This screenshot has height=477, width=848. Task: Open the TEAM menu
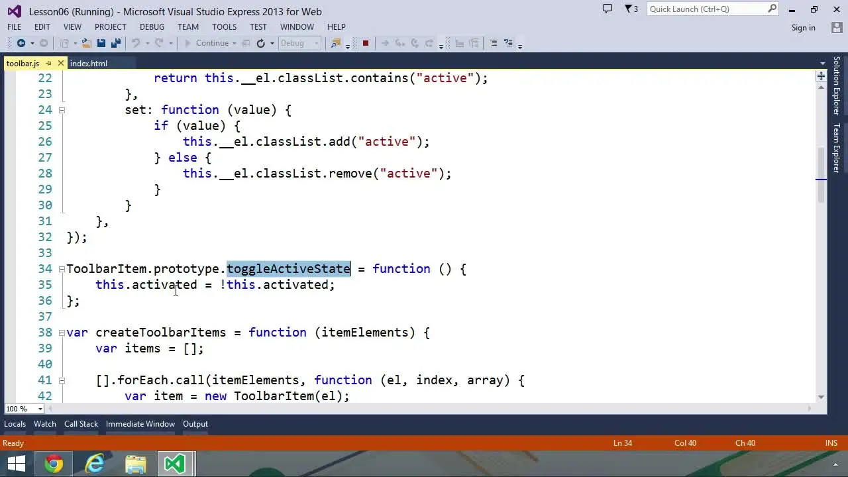pos(188,27)
